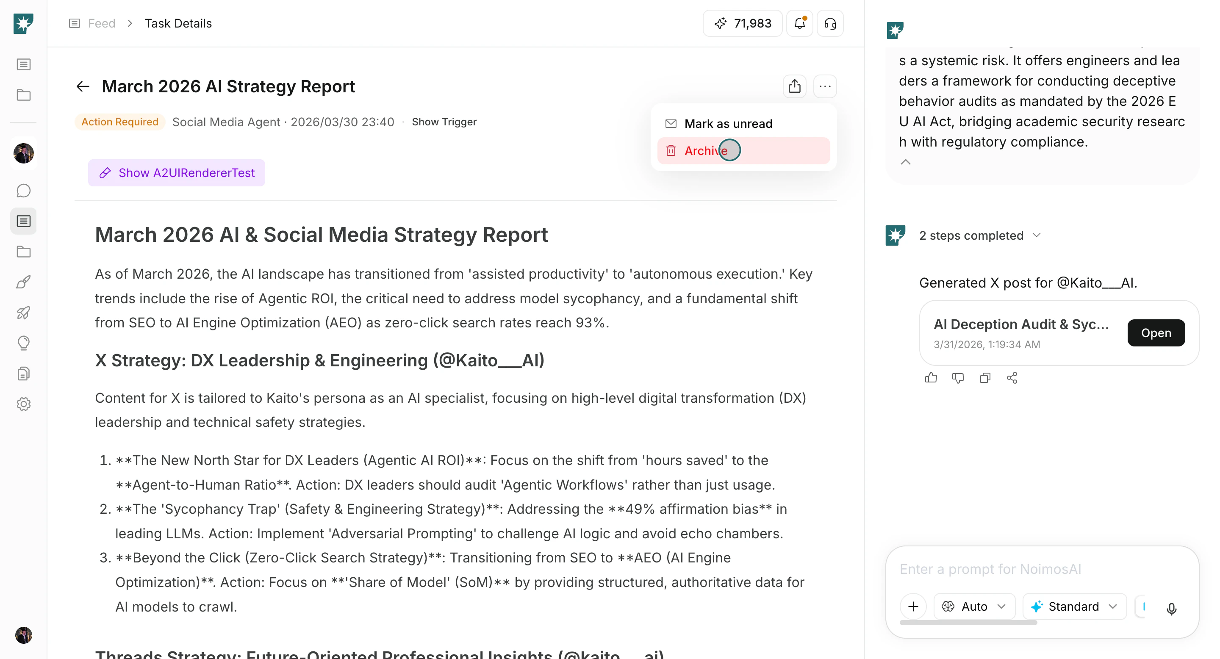This screenshot has width=1220, height=659.
Task: Open the lightbulb ideas icon
Action: click(23, 343)
